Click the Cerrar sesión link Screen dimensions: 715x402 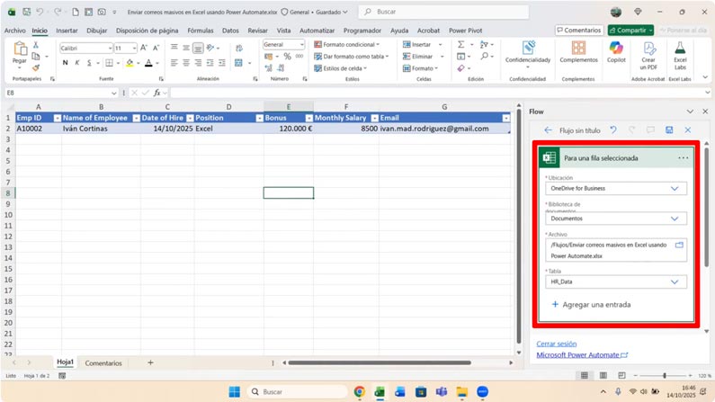point(557,344)
